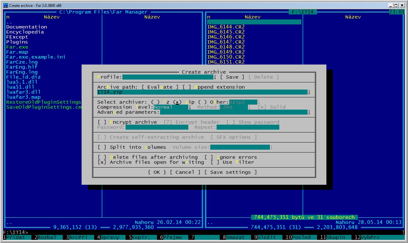Click F4 Úpravy key bar item

click(111, 237)
